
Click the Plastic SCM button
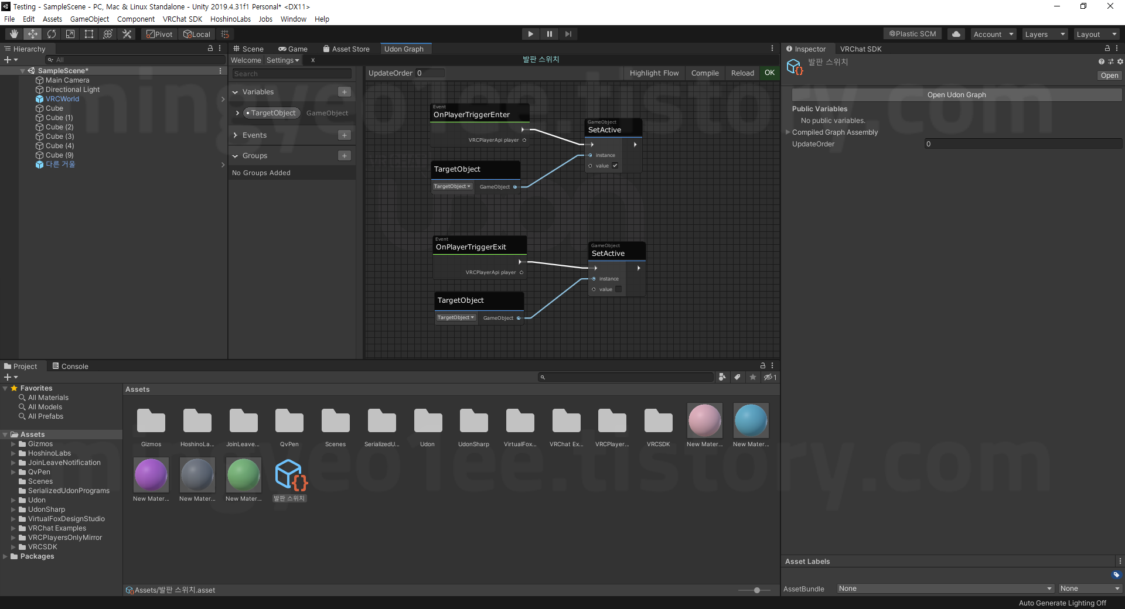pyautogui.click(x=912, y=34)
